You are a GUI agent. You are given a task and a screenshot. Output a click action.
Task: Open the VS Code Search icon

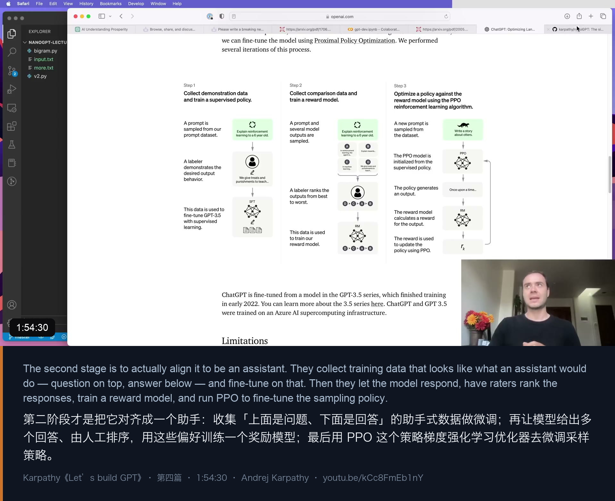tap(12, 52)
